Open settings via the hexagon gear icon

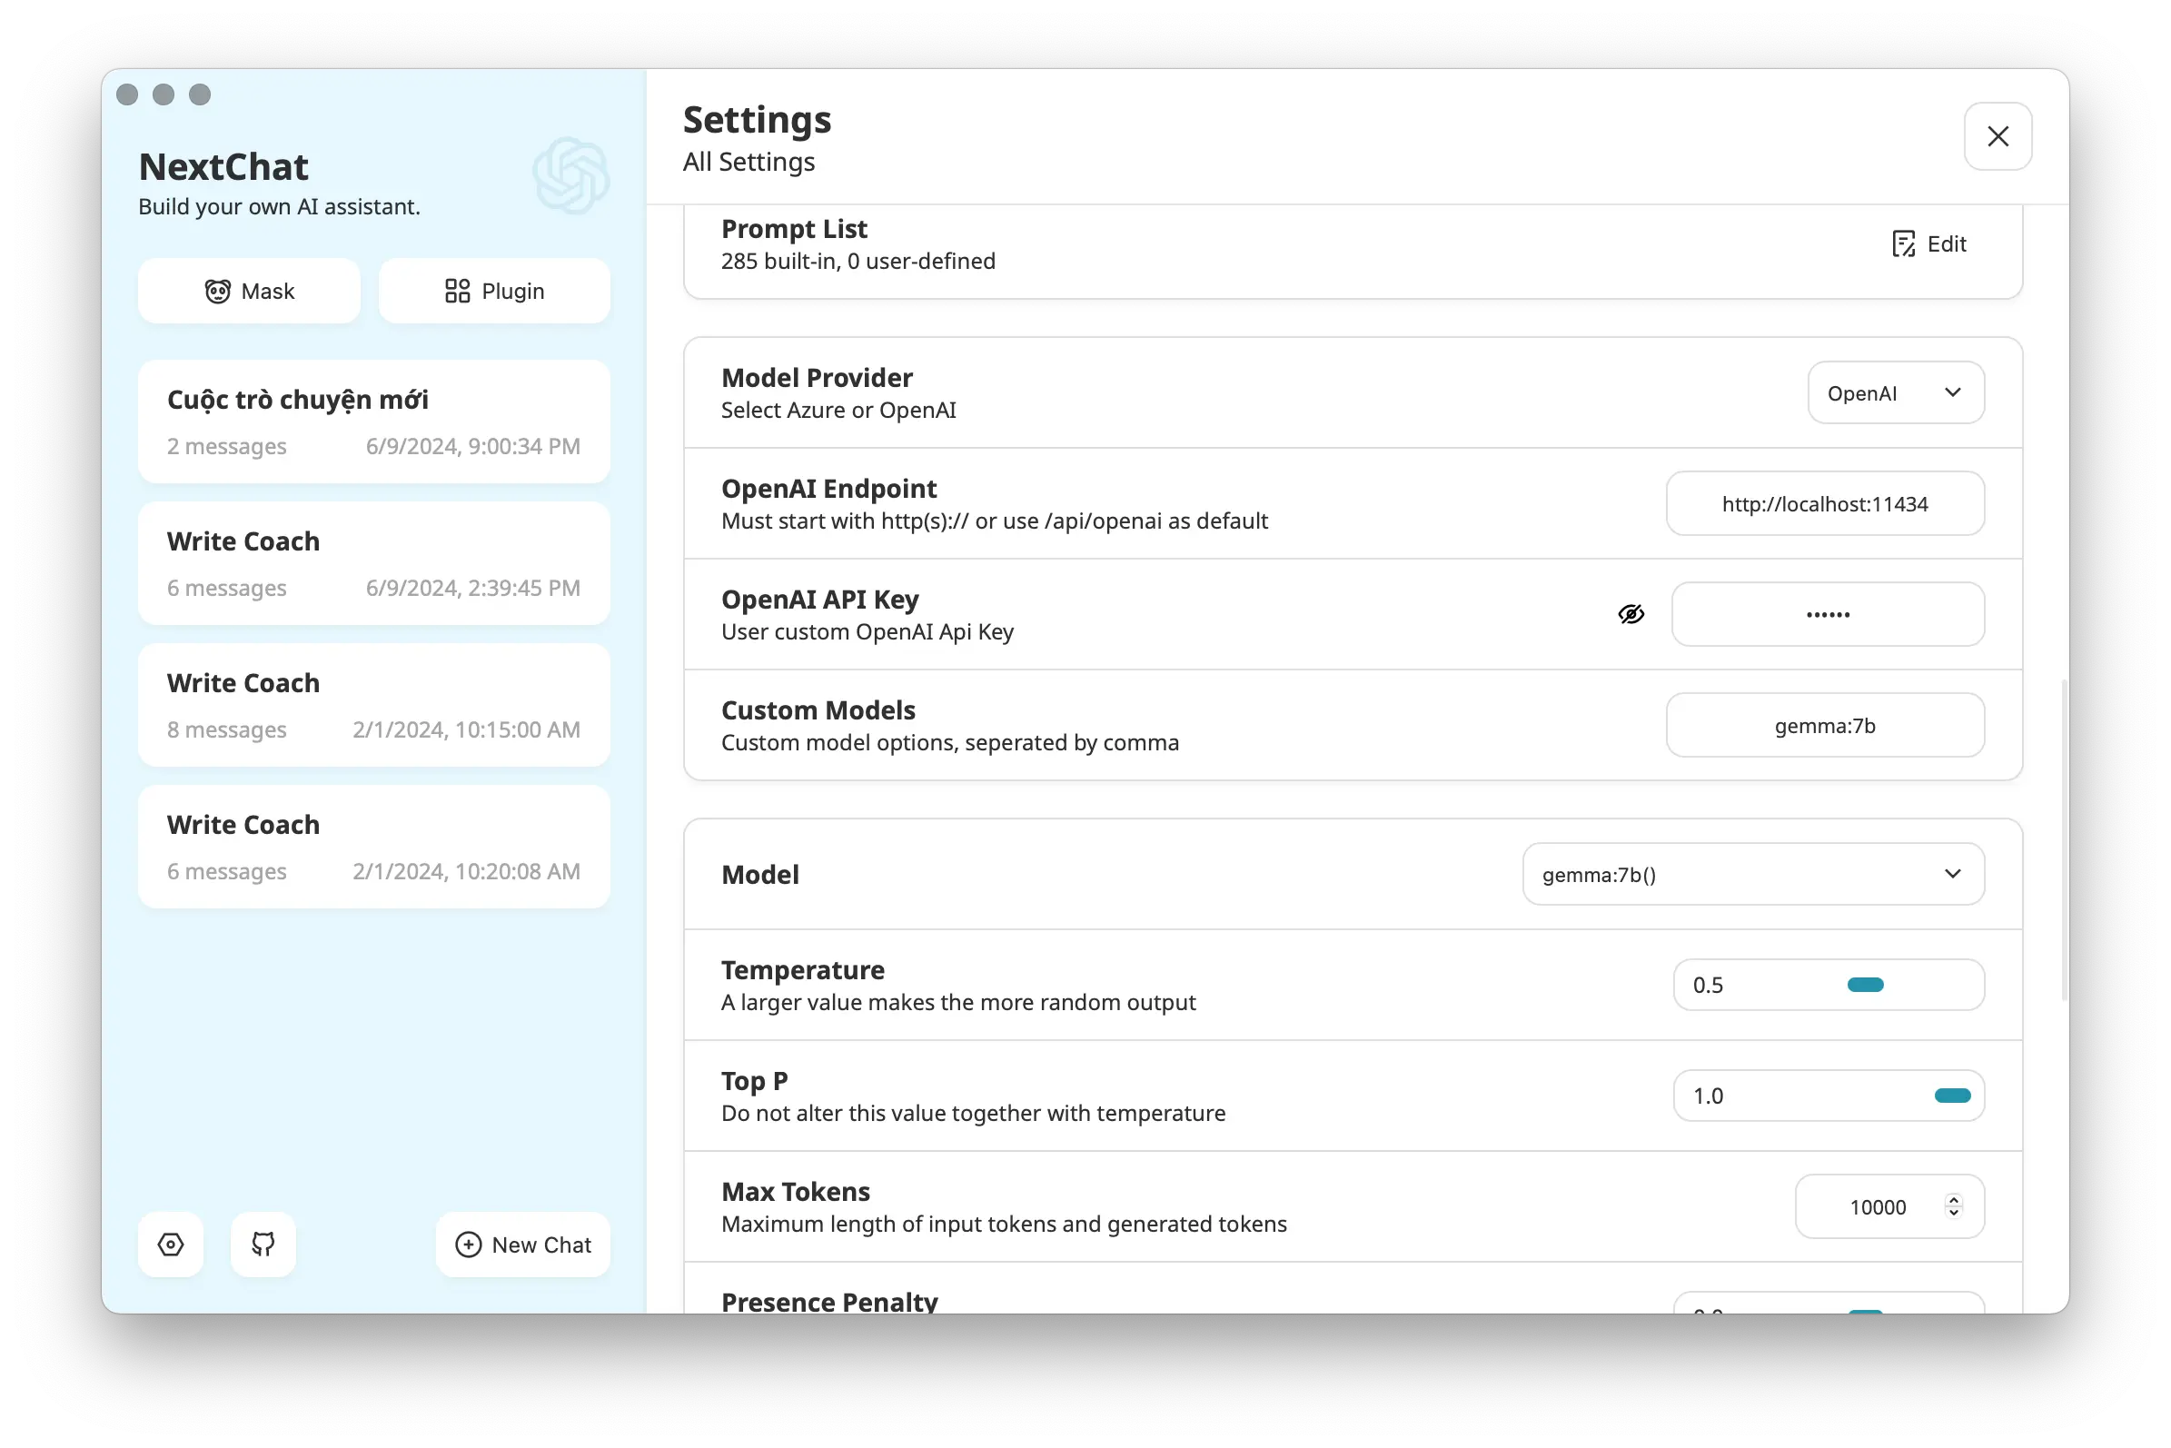(171, 1244)
